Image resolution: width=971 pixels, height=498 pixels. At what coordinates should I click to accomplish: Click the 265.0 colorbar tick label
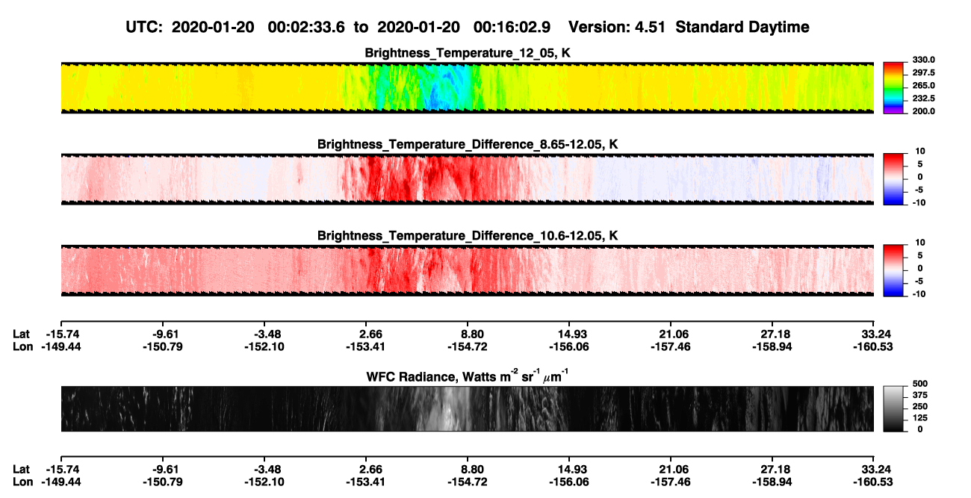[x=923, y=86]
